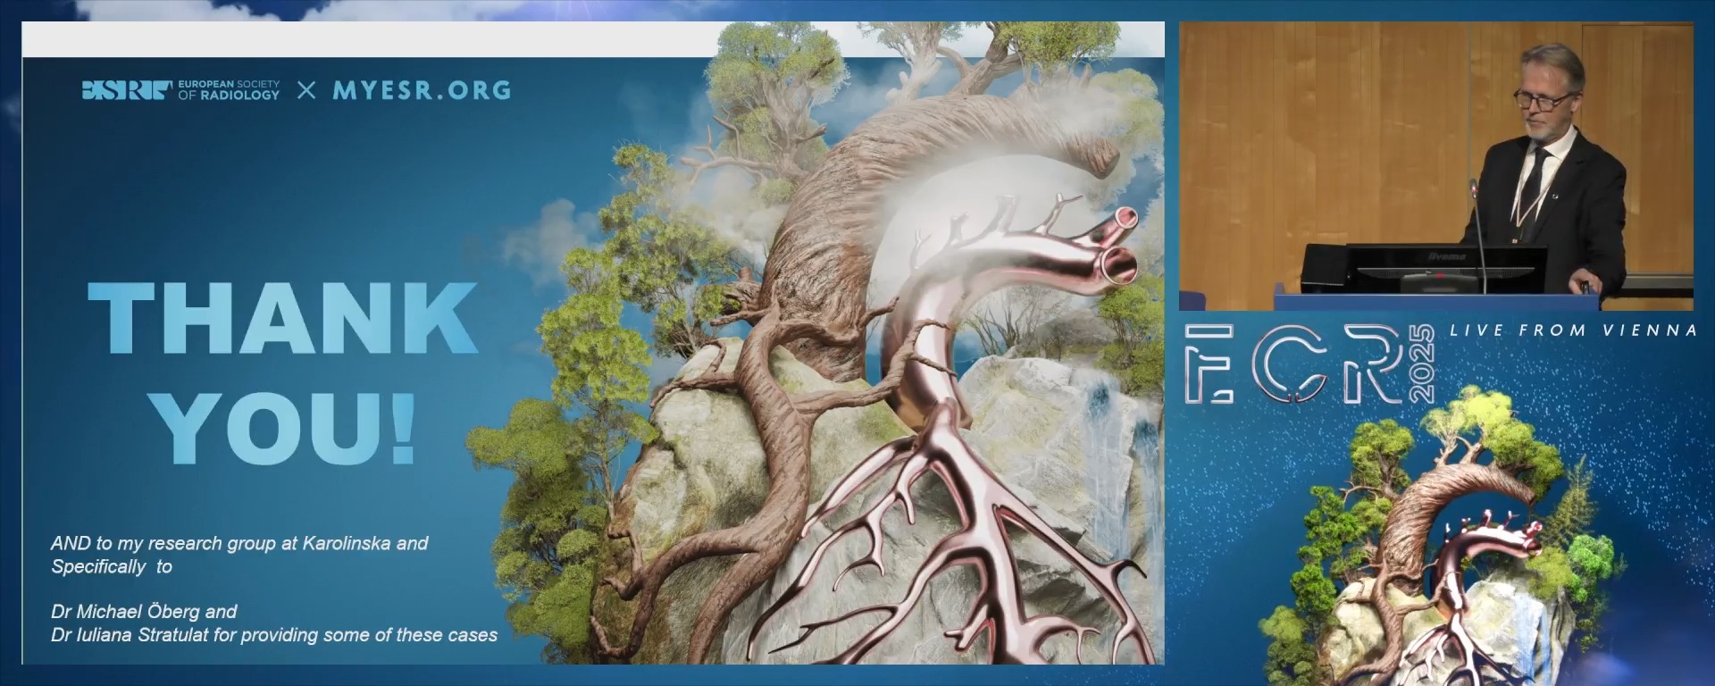Click 'Dr Iuliana Stratulat for providing' line
Screen dimensions: 1715x686
click(x=274, y=635)
